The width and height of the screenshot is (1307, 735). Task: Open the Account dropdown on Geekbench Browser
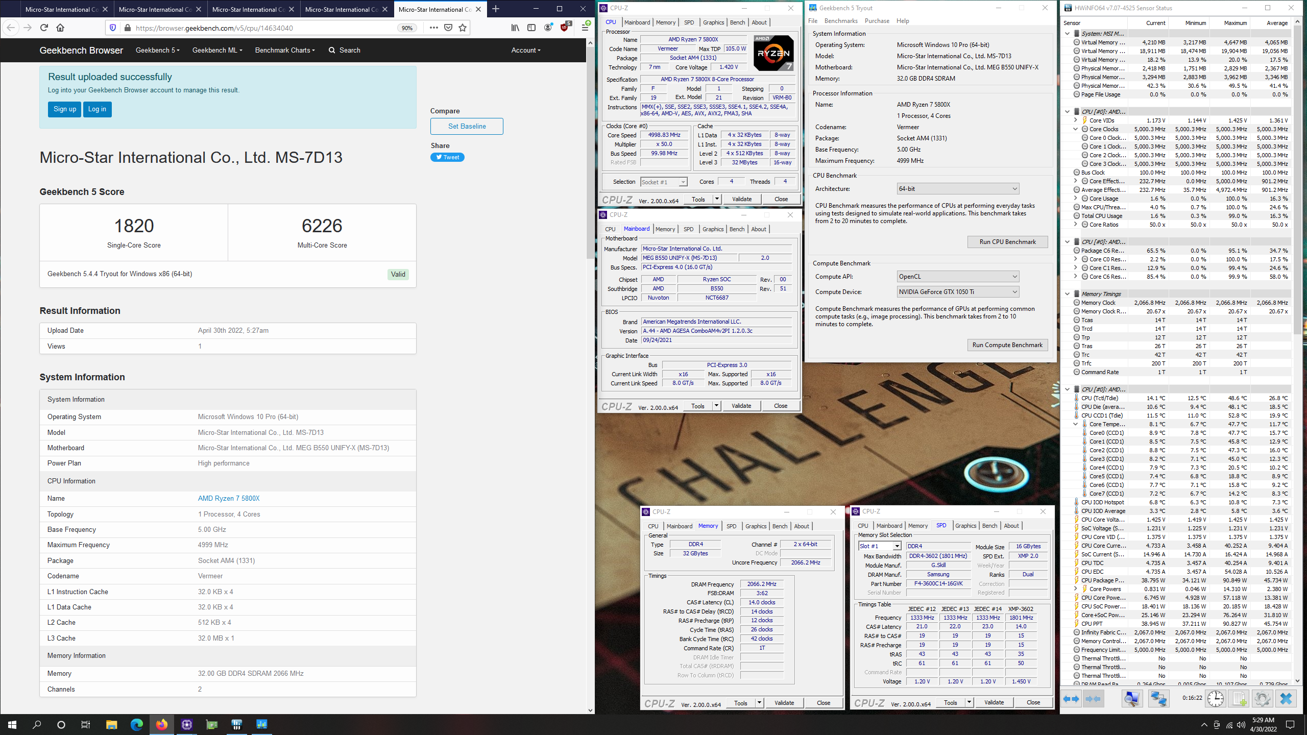click(x=526, y=50)
